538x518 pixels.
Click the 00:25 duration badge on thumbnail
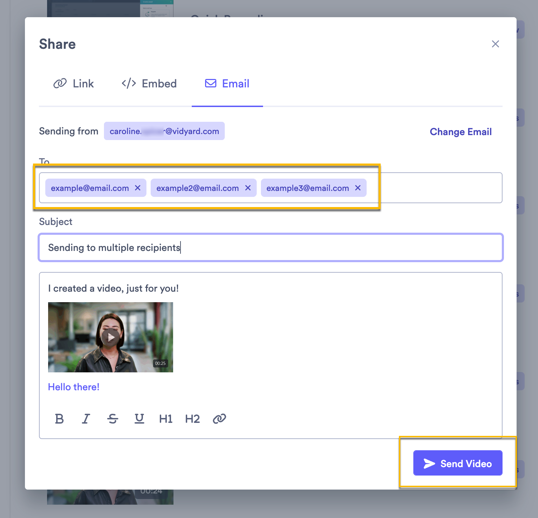[160, 363]
